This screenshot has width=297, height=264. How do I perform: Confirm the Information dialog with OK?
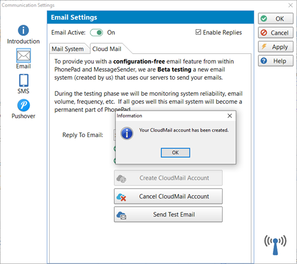pyautogui.click(x=175, y=153)
